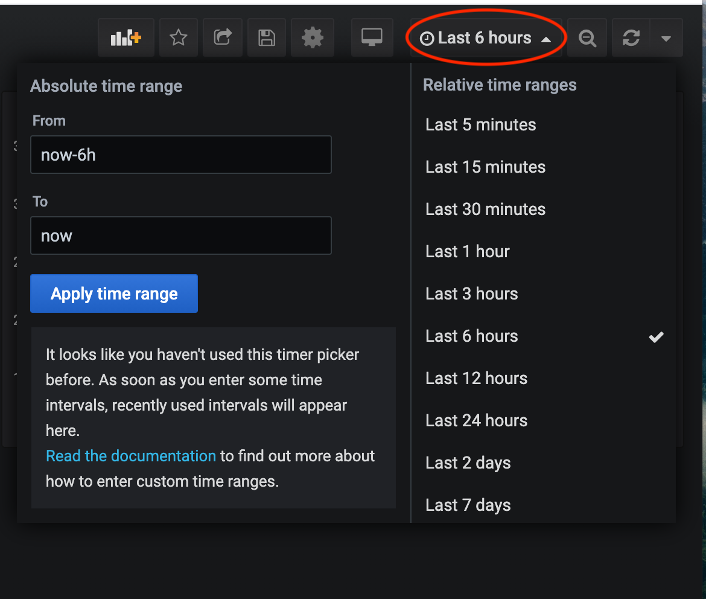The height and width of the screenshot is (599, 706).
Task: Open refresh interval dropdown arrow
Action: tap(666, 38)
